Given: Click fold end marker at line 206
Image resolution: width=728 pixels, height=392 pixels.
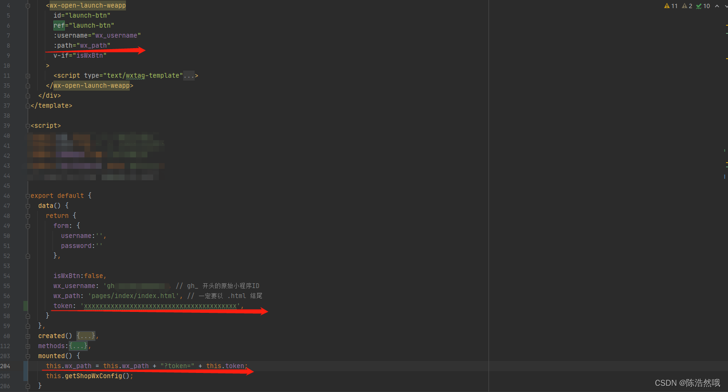Looking at the screenshot, I should point(28,386).
